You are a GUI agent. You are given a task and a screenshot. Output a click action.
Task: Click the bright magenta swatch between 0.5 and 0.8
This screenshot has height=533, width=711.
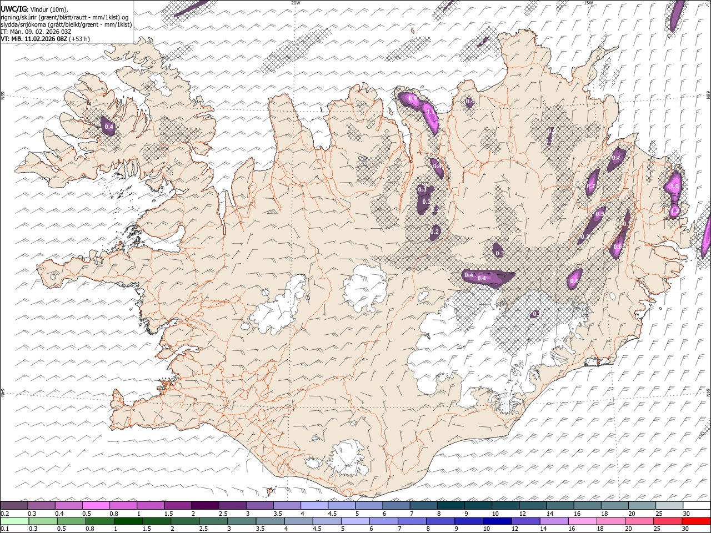(x=96, y=505)
